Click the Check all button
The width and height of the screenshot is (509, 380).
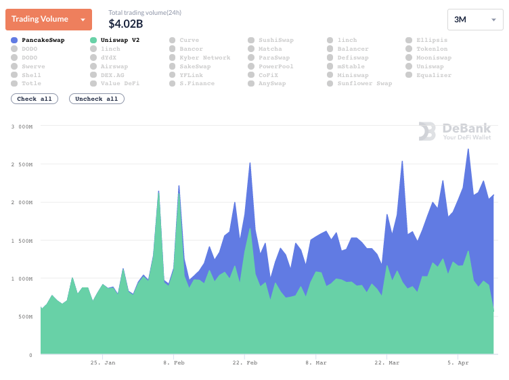(35, 99)
